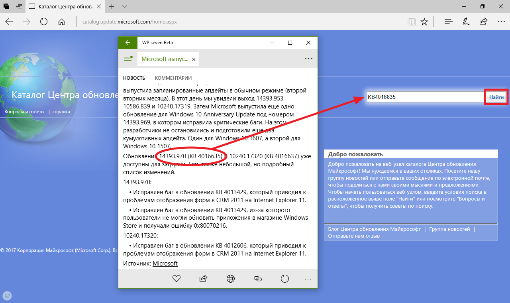This screenshot has width=510, height=303.
Task: Open the Группа новостей link
Action: pos(449,229)
